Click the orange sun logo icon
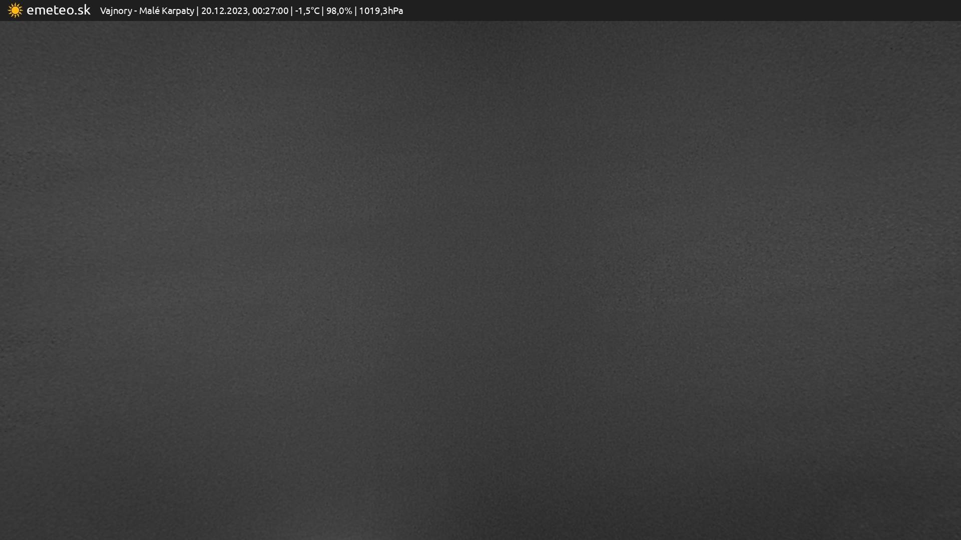 coord(15,10)
